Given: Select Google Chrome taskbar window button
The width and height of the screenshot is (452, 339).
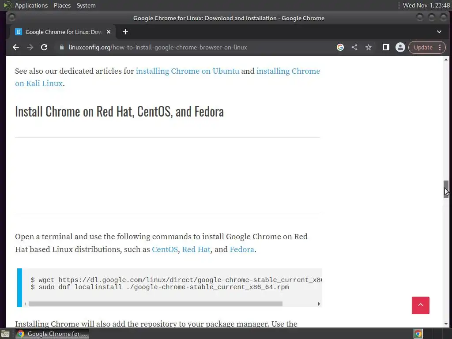Looking at the screenshot, I should click(x=52, y=334).
